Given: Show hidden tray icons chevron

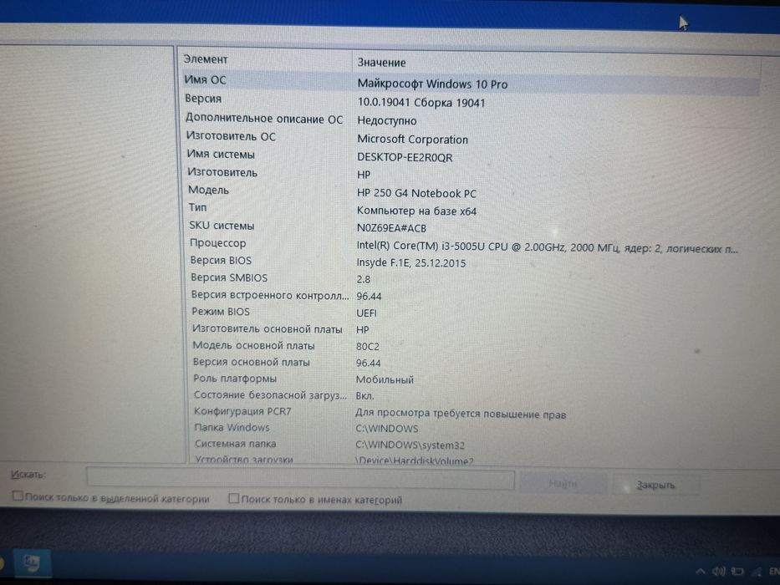Looking at the screenshot, I should pos(700,572).
